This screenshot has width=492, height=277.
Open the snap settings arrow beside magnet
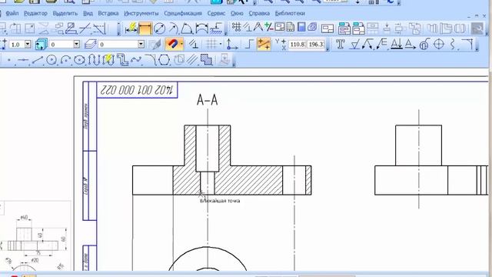[x=181, y=45]
